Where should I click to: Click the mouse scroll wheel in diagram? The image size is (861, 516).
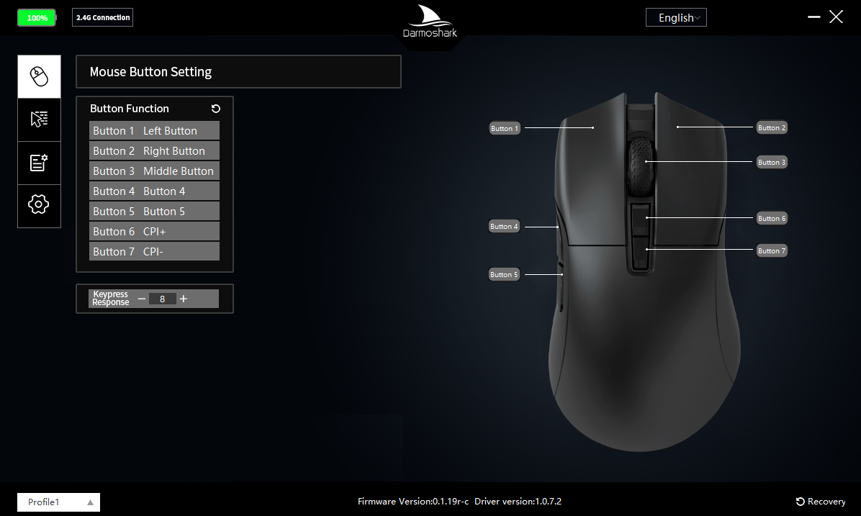click(641, 165)
